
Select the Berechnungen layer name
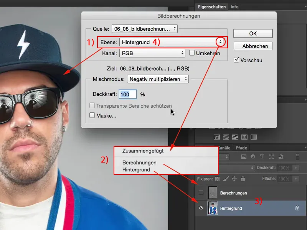[233, 193]
